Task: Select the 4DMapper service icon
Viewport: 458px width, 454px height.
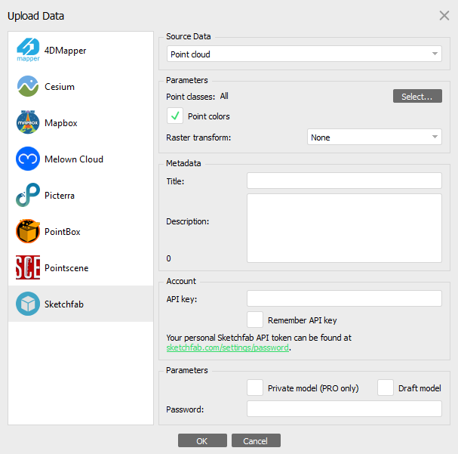Action: click(28, 50)
